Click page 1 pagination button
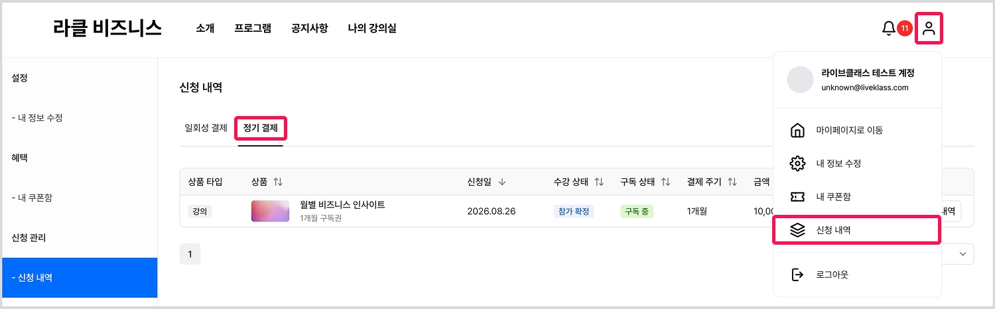 tap(190, 254)
